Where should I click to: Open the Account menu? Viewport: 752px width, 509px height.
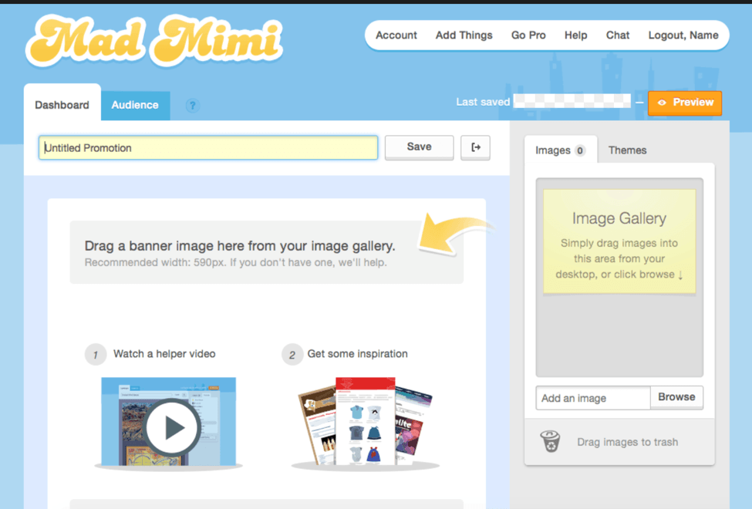396,35
